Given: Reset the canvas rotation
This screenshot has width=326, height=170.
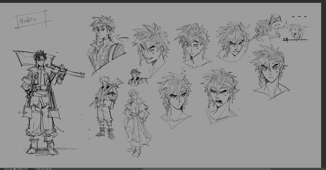Looking at the screenshot, I should tap(47, 169).
